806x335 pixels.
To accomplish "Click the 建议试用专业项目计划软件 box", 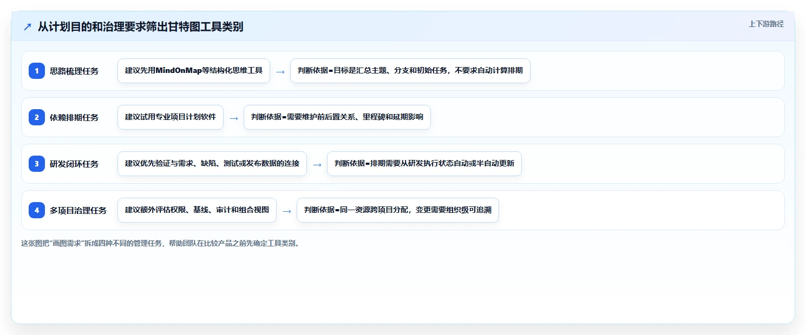I will 171,117.
